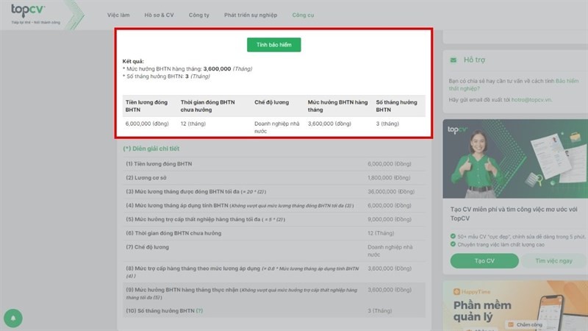
Task: Click the envelope icon beside Hỗ trợ
Action: pos(453,60)
